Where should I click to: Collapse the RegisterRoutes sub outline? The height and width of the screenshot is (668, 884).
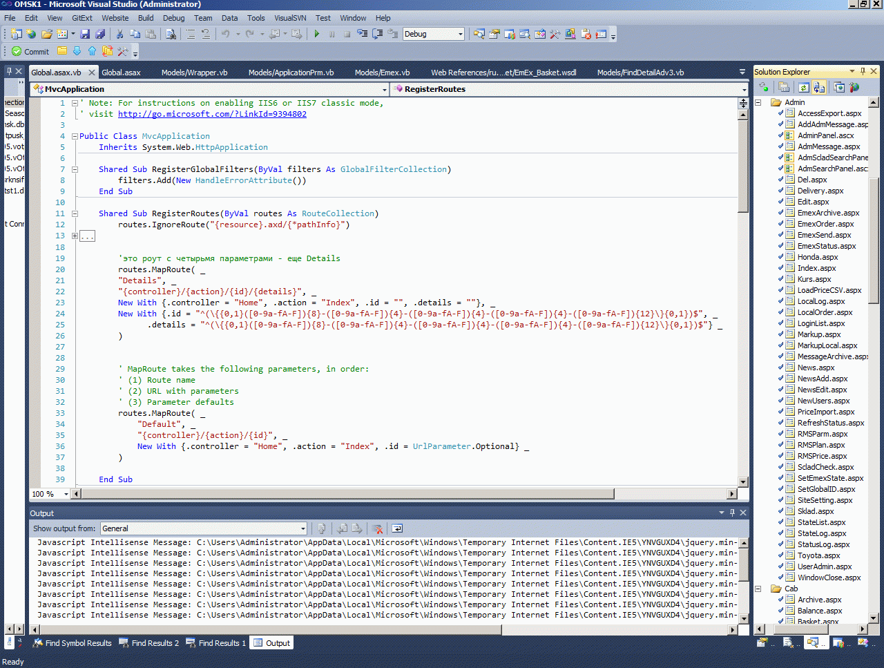[x=75, y=213]
